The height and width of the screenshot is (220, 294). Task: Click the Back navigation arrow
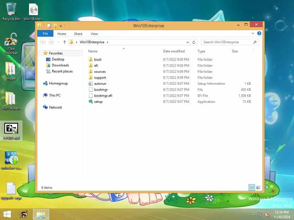point(43,42)
